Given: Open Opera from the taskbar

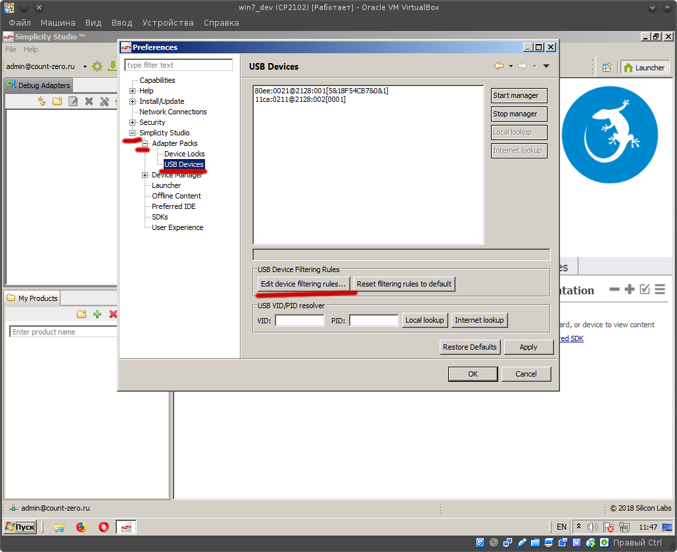Looking at the screenshot, I should point(104,527).
